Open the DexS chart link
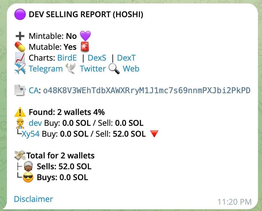The height and width of the screenshot is (211, 262). [x=97, y=57]
